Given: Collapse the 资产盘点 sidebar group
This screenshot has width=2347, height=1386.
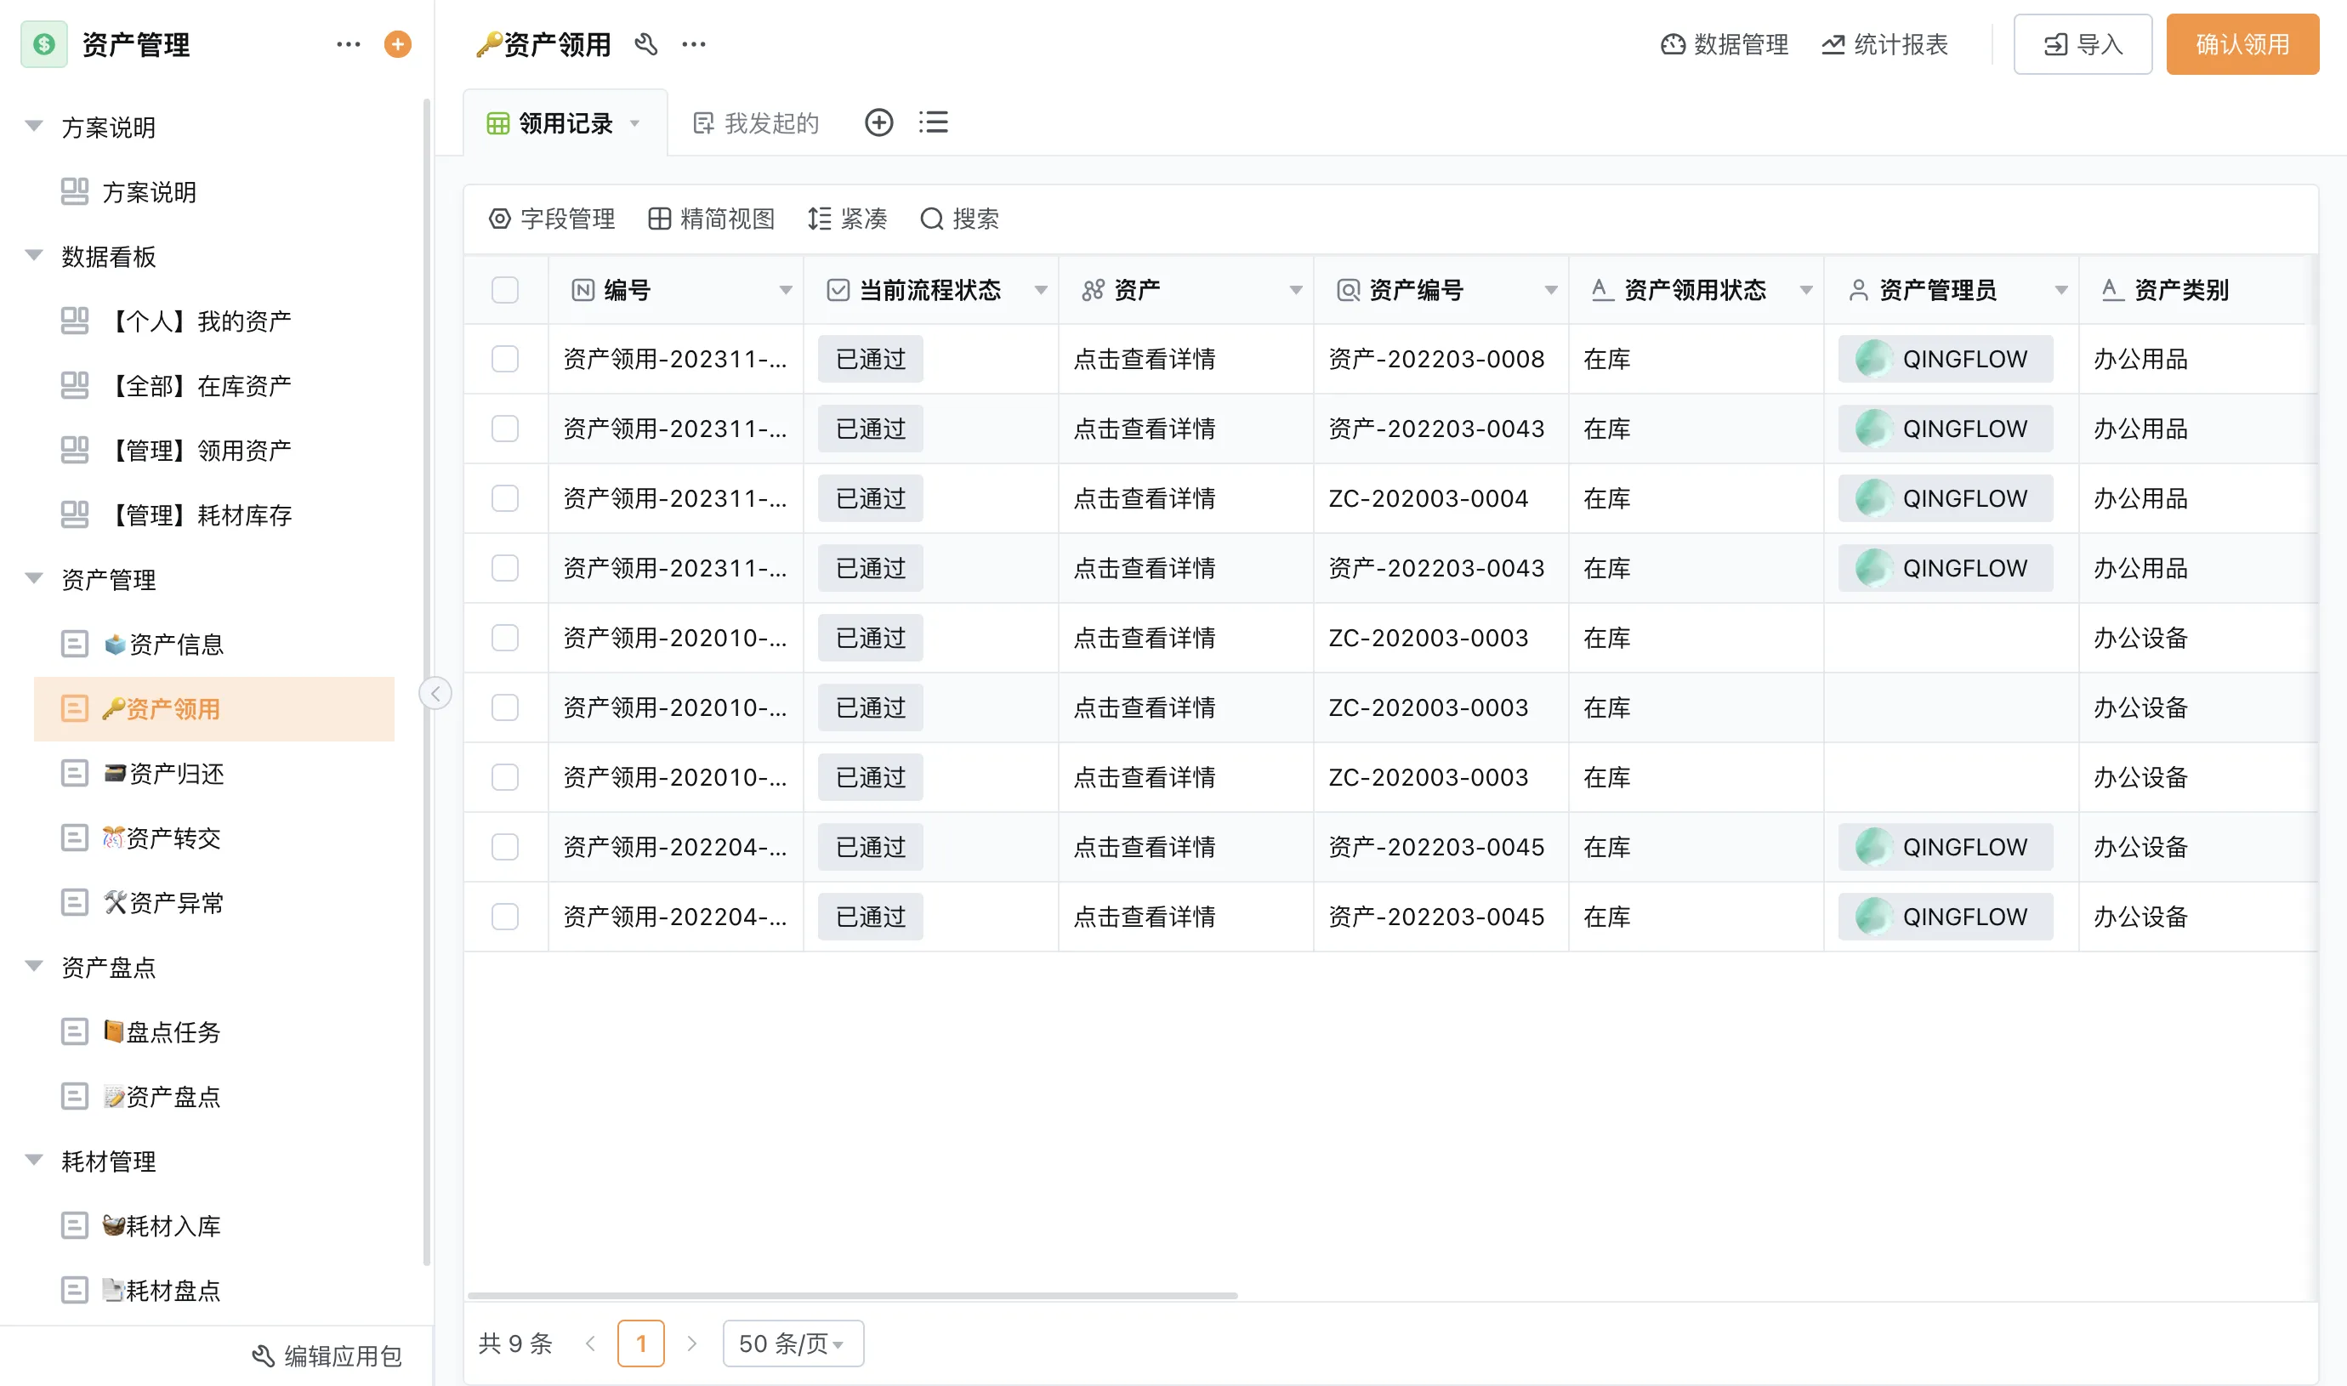Looking at the screenshot, I should 35,967.
